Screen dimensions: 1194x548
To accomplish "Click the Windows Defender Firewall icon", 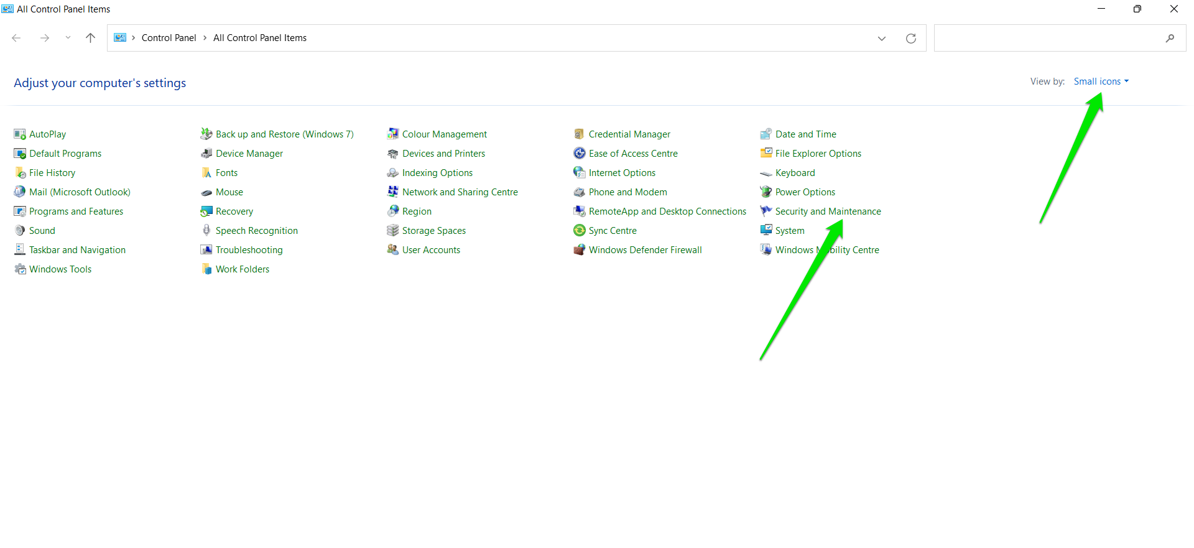I will click(x=580, y=250).
